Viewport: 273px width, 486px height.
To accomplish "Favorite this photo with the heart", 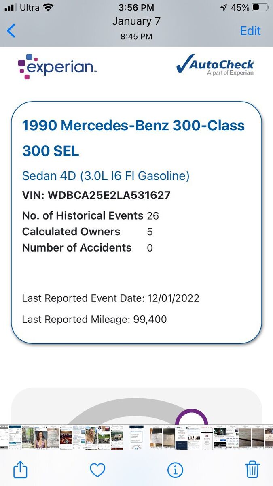I will pyautogui.click(x=97, y=470).
